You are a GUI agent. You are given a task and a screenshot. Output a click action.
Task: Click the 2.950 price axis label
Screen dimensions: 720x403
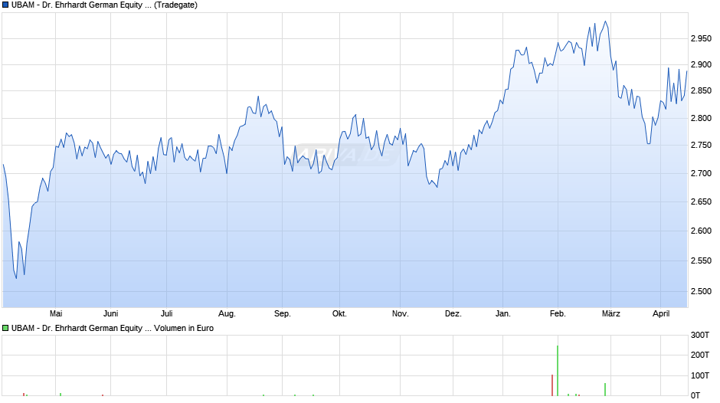[x=701, y=38]
